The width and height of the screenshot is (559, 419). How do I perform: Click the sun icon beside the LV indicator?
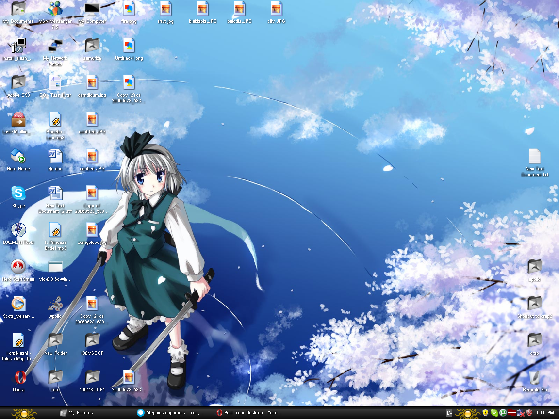pyautogui.click(x=468, y=413)
